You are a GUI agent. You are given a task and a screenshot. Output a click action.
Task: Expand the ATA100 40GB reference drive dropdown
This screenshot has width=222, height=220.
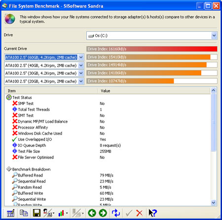point(81,65)
